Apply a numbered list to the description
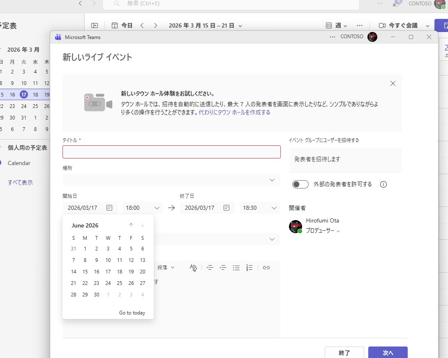 249,268
